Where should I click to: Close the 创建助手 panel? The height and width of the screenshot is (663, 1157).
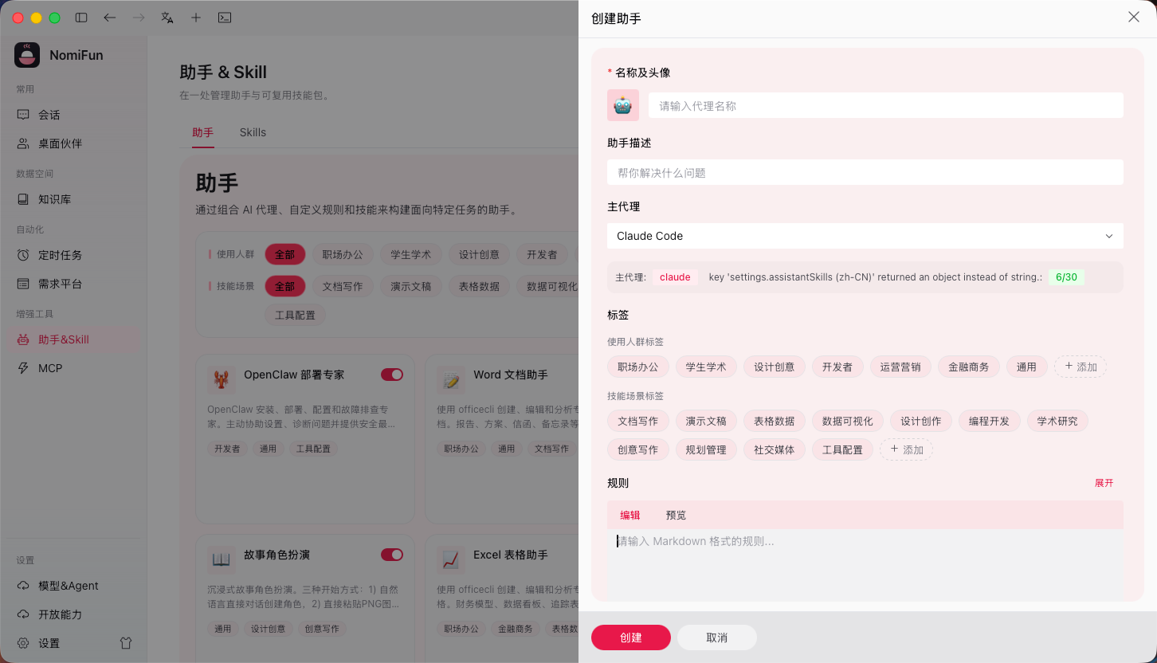coord(1134,17)
